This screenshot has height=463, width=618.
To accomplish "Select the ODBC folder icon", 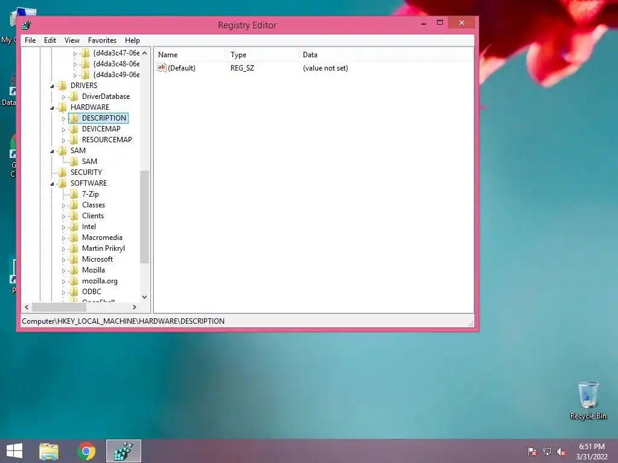I will [x=74, y=292].
